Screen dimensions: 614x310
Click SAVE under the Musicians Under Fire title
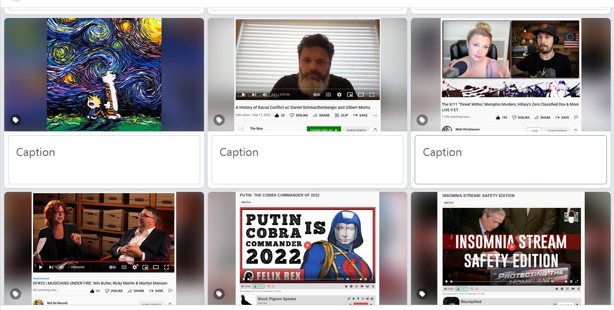tap(156, 291)
